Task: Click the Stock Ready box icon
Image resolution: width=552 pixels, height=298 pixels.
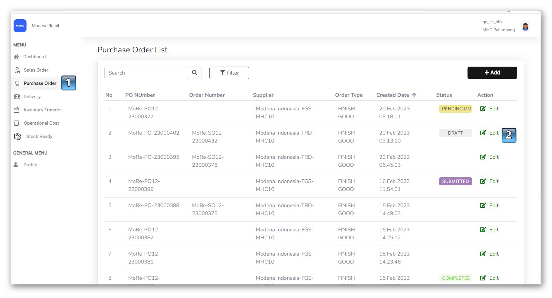Action: (18, 136)
